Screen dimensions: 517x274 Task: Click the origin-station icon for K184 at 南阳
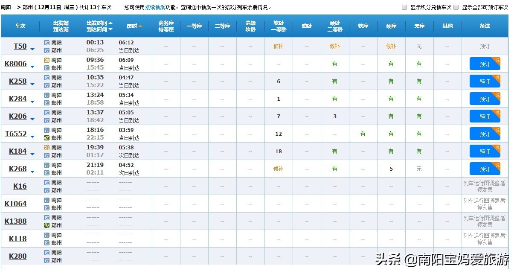point(46,148)
